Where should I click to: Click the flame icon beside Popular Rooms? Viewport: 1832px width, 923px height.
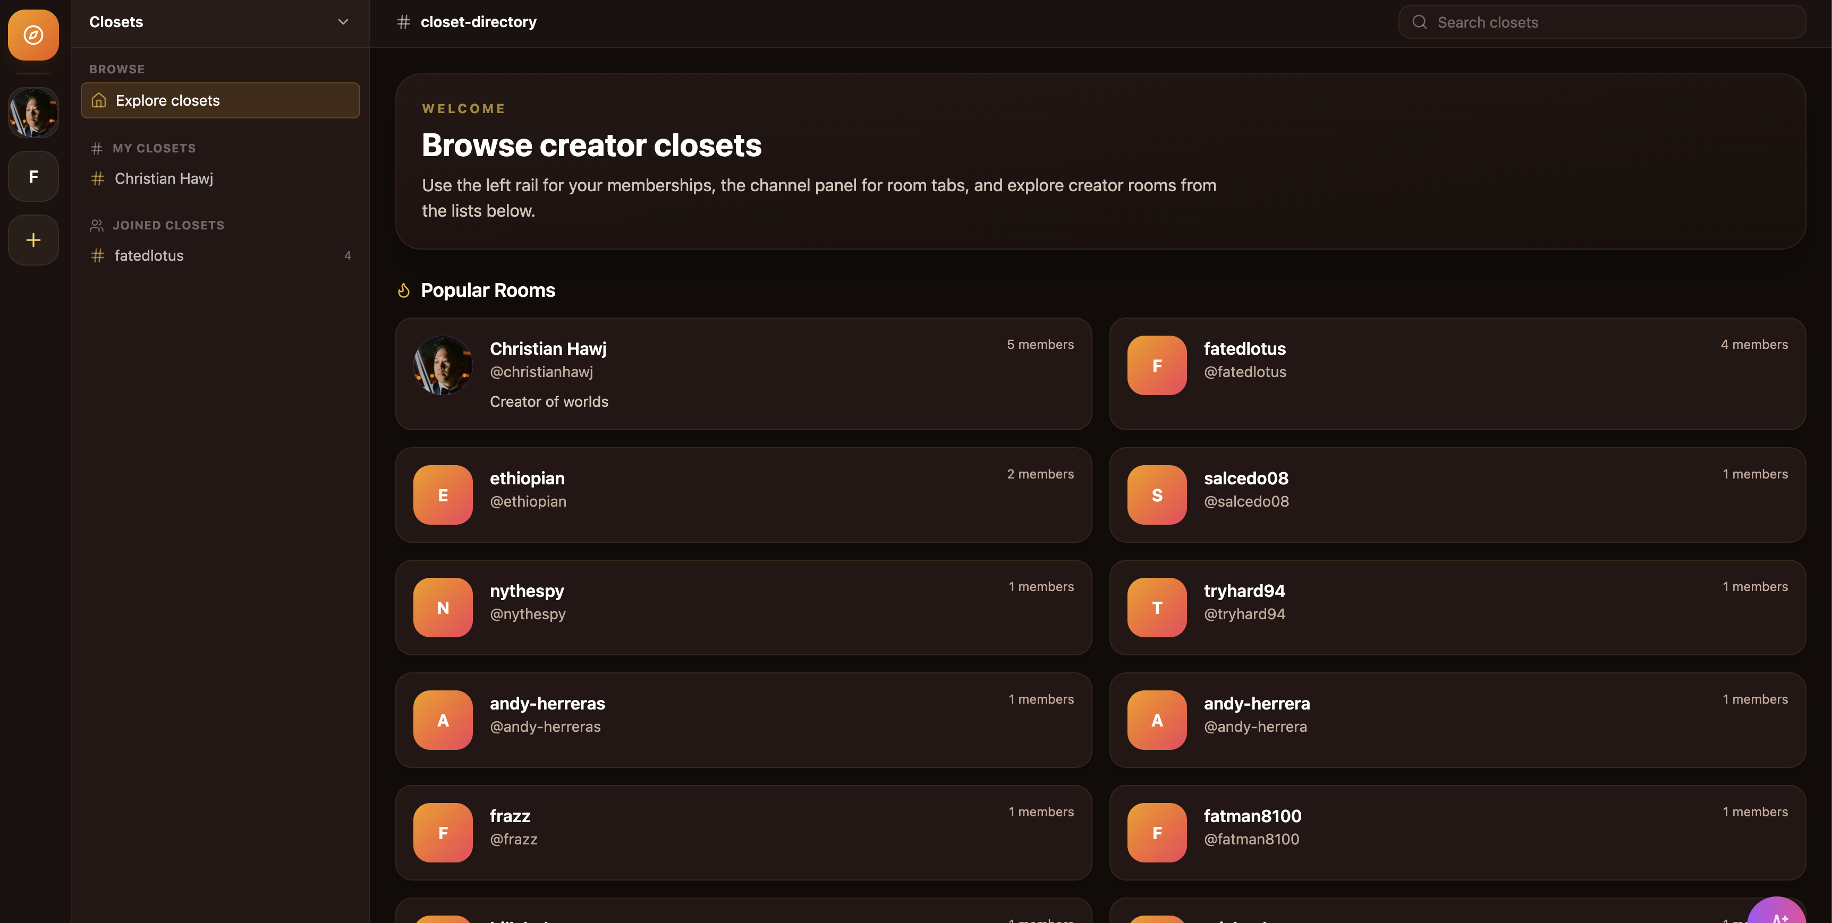[403, 290]
